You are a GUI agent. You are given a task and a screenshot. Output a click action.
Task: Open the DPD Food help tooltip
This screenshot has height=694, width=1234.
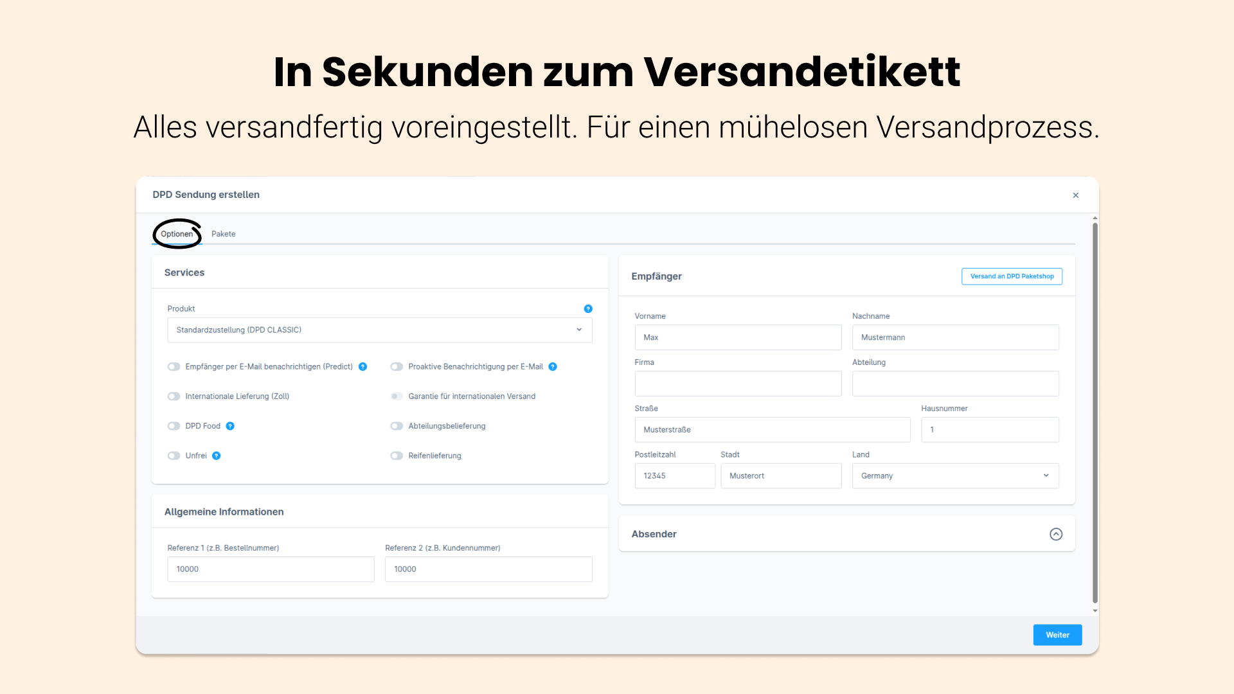tap(230, 426)
